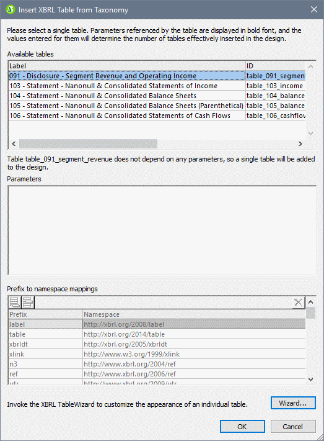This screenshot has width=324, height=441.
Task: Confirm with the OK button
Action: pyautogui.click(x=242, y=427)
